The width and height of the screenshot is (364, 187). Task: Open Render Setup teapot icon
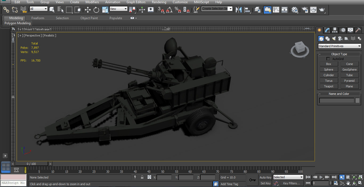point(305,10)
